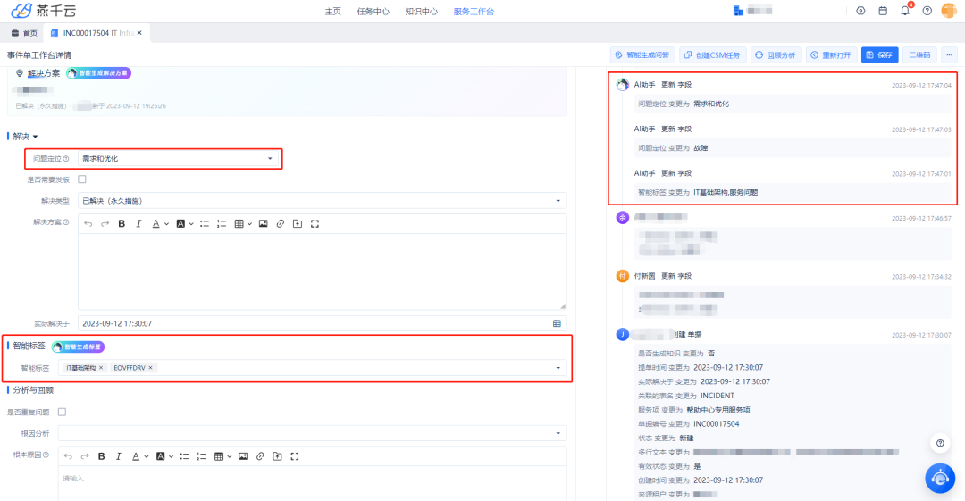Image resolution: width=965 pixels, height=501 pixels.
Task: Insert image in the 解决方案 editor
Action: [x=263, y=223]
